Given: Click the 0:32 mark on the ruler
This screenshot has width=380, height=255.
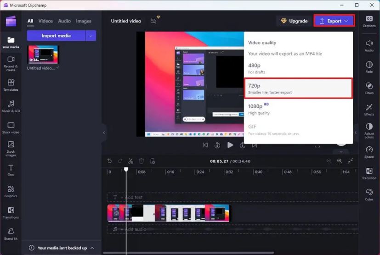Looking at the screenshot, I should 229,172.
